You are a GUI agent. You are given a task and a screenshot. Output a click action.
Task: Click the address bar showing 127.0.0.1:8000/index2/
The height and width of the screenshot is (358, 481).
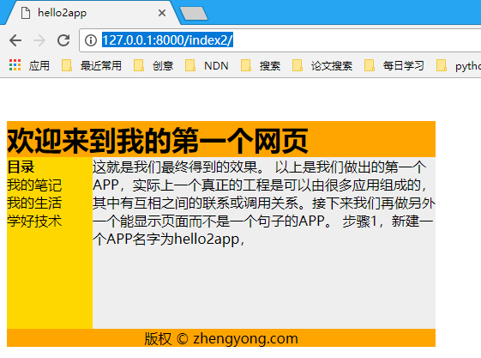pos(280,40)
